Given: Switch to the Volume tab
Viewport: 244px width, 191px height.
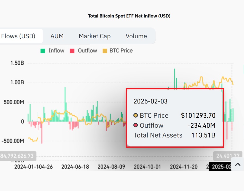Looking at the screenshot, I should point(136,36).
